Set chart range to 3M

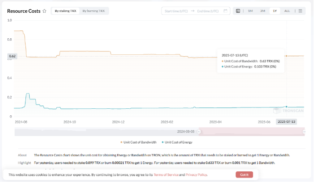click(262, 11)
